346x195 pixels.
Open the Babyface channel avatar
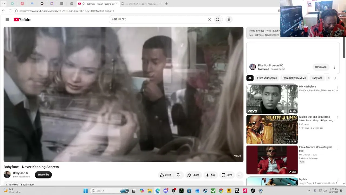coord(7,175)
